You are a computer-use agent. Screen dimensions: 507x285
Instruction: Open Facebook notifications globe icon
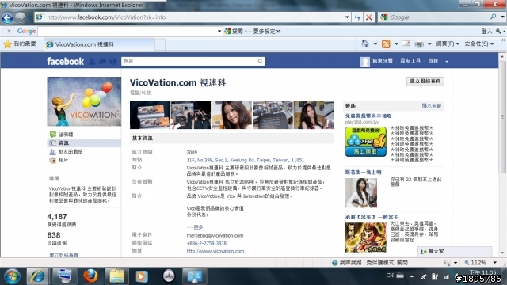coord(112,61)
